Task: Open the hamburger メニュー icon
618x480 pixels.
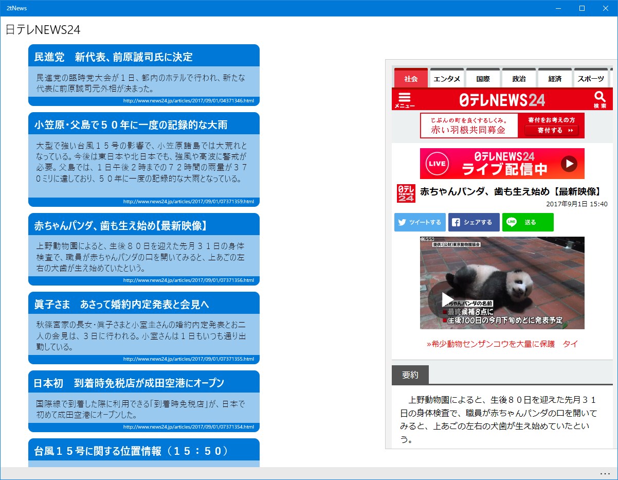Action: pyautogui.click(x=404, y=100)
